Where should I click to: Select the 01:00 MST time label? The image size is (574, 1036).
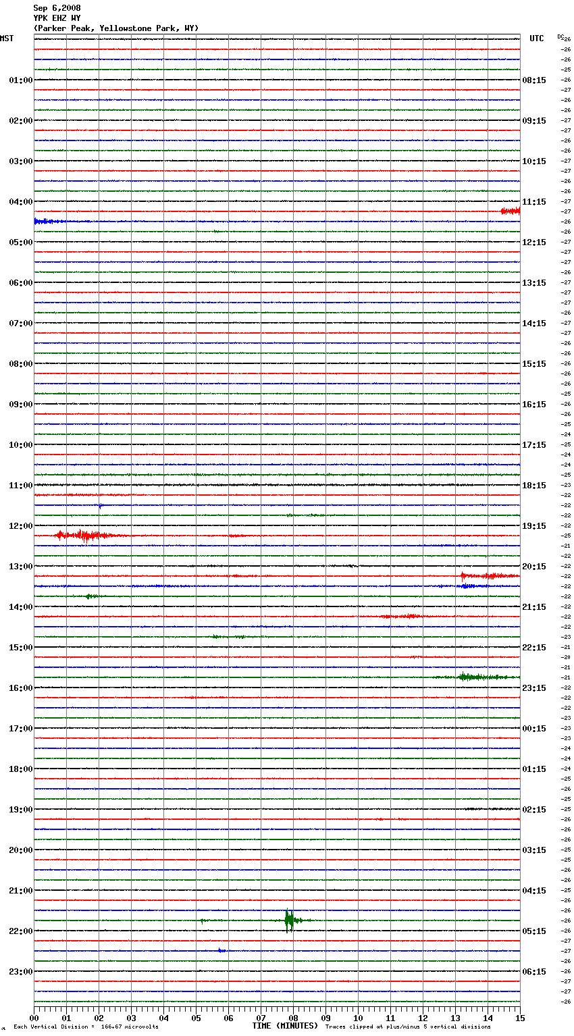click(21, 80)
